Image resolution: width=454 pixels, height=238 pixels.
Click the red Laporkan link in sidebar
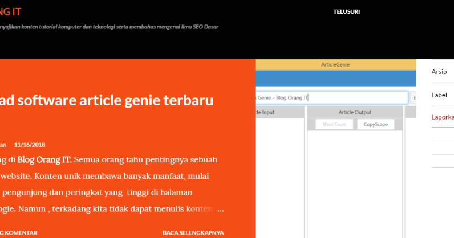(x=443, y=117)
